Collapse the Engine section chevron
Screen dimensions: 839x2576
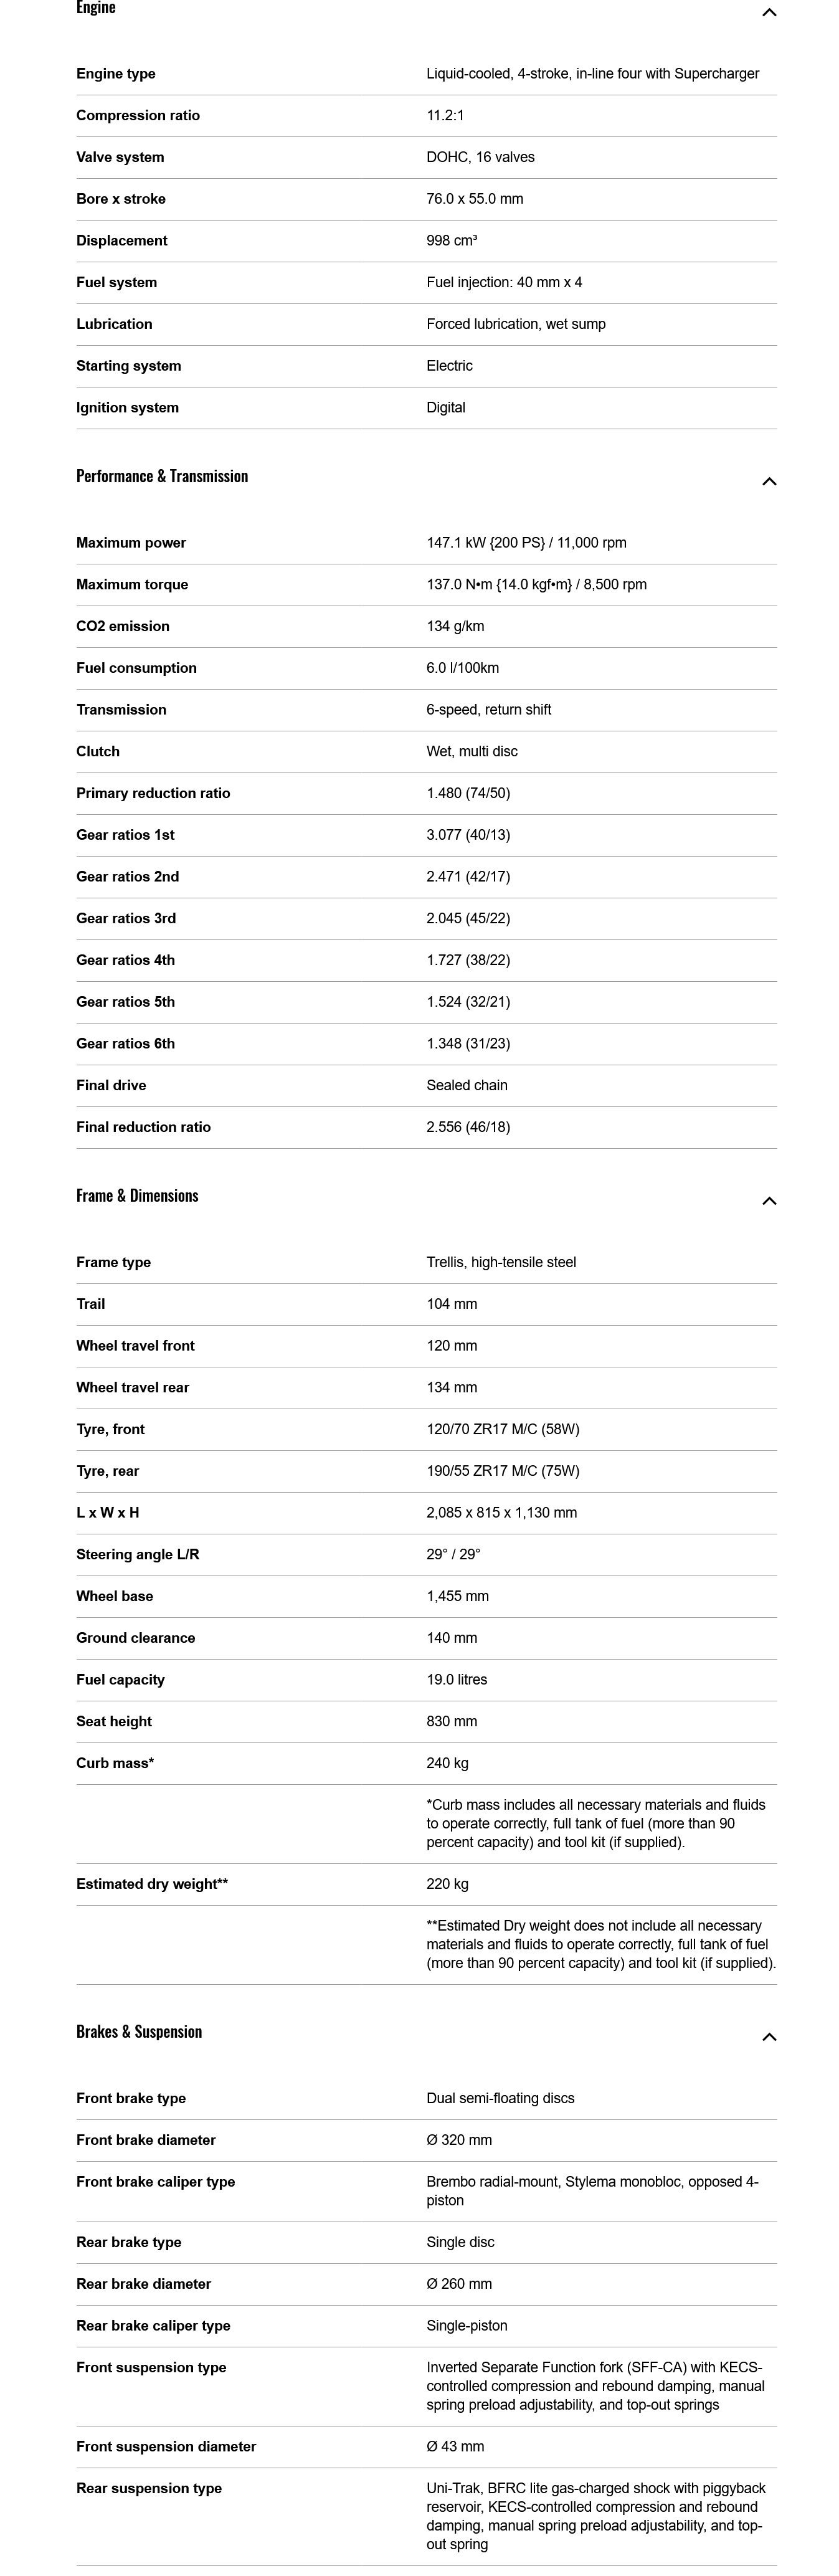tap(768, 12)
